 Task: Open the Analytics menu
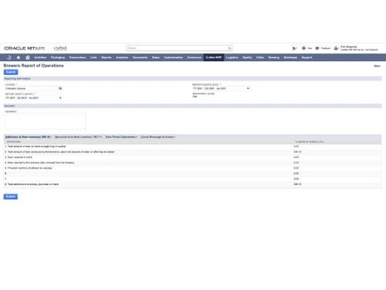pyautogui.click(x=122, y=57)
